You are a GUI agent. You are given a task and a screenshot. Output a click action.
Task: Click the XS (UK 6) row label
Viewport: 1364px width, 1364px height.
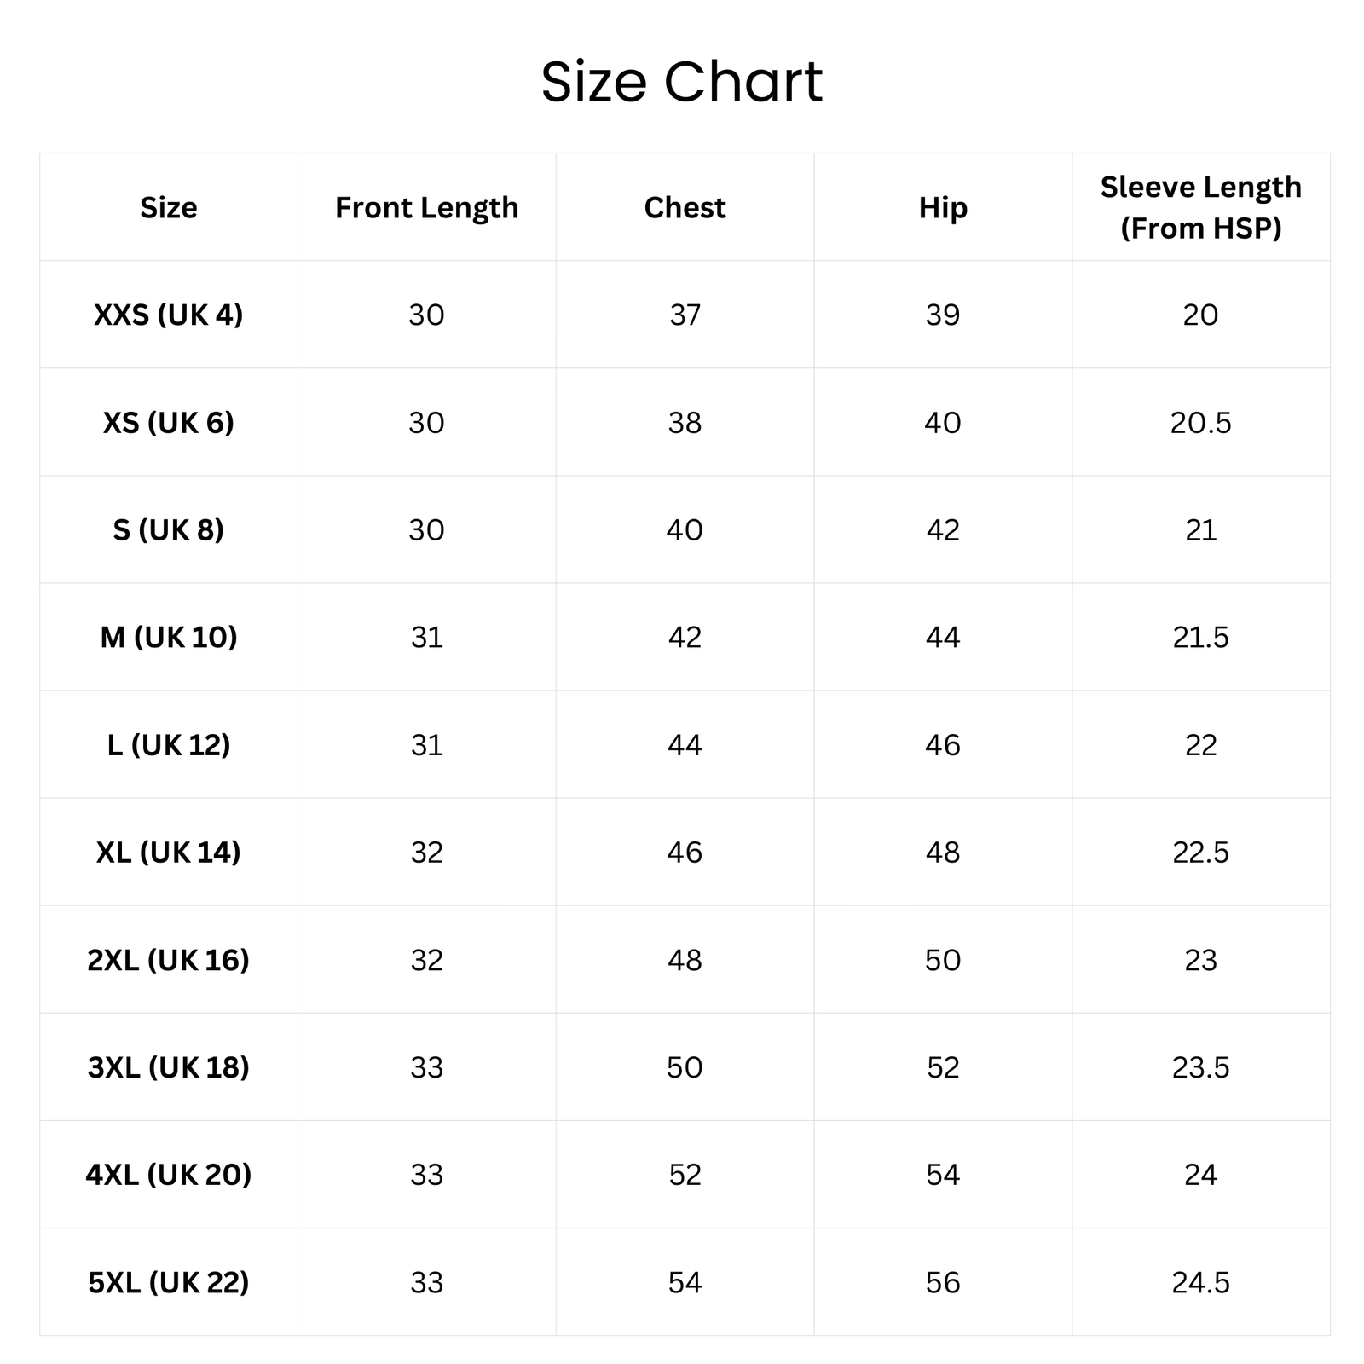(169, 423)
